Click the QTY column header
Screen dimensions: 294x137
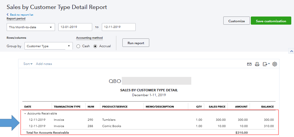(199, 107)
